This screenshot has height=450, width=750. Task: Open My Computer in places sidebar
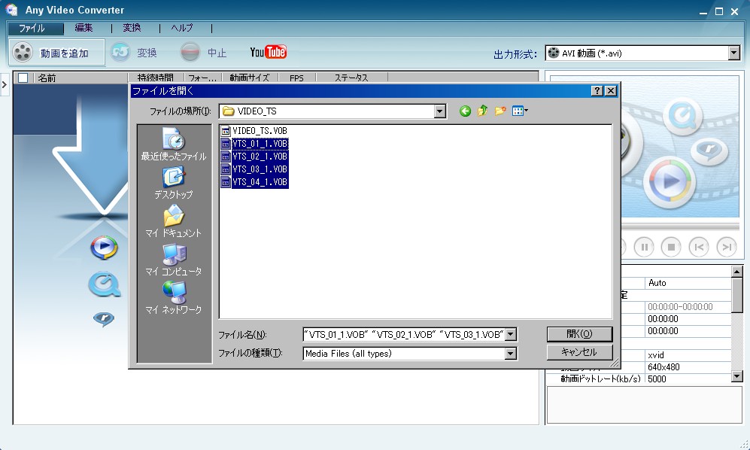click(x=173, y=260)
